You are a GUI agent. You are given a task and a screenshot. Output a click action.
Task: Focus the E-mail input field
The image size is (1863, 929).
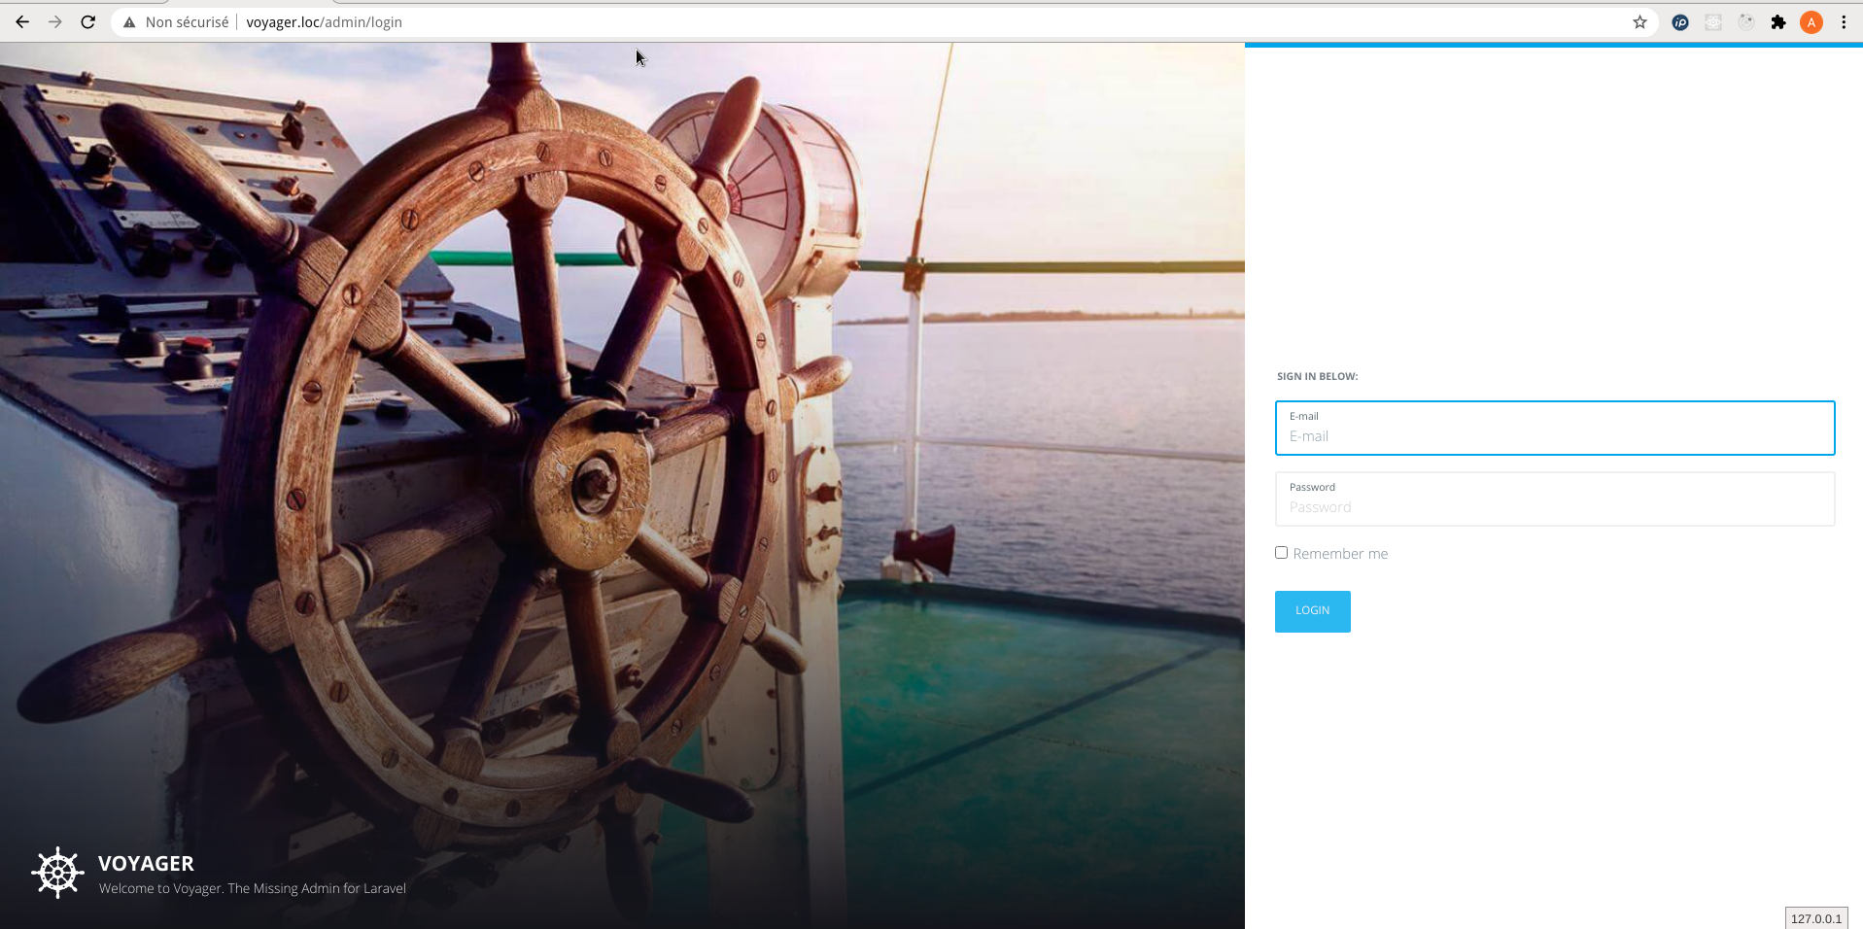[1554, 436]
